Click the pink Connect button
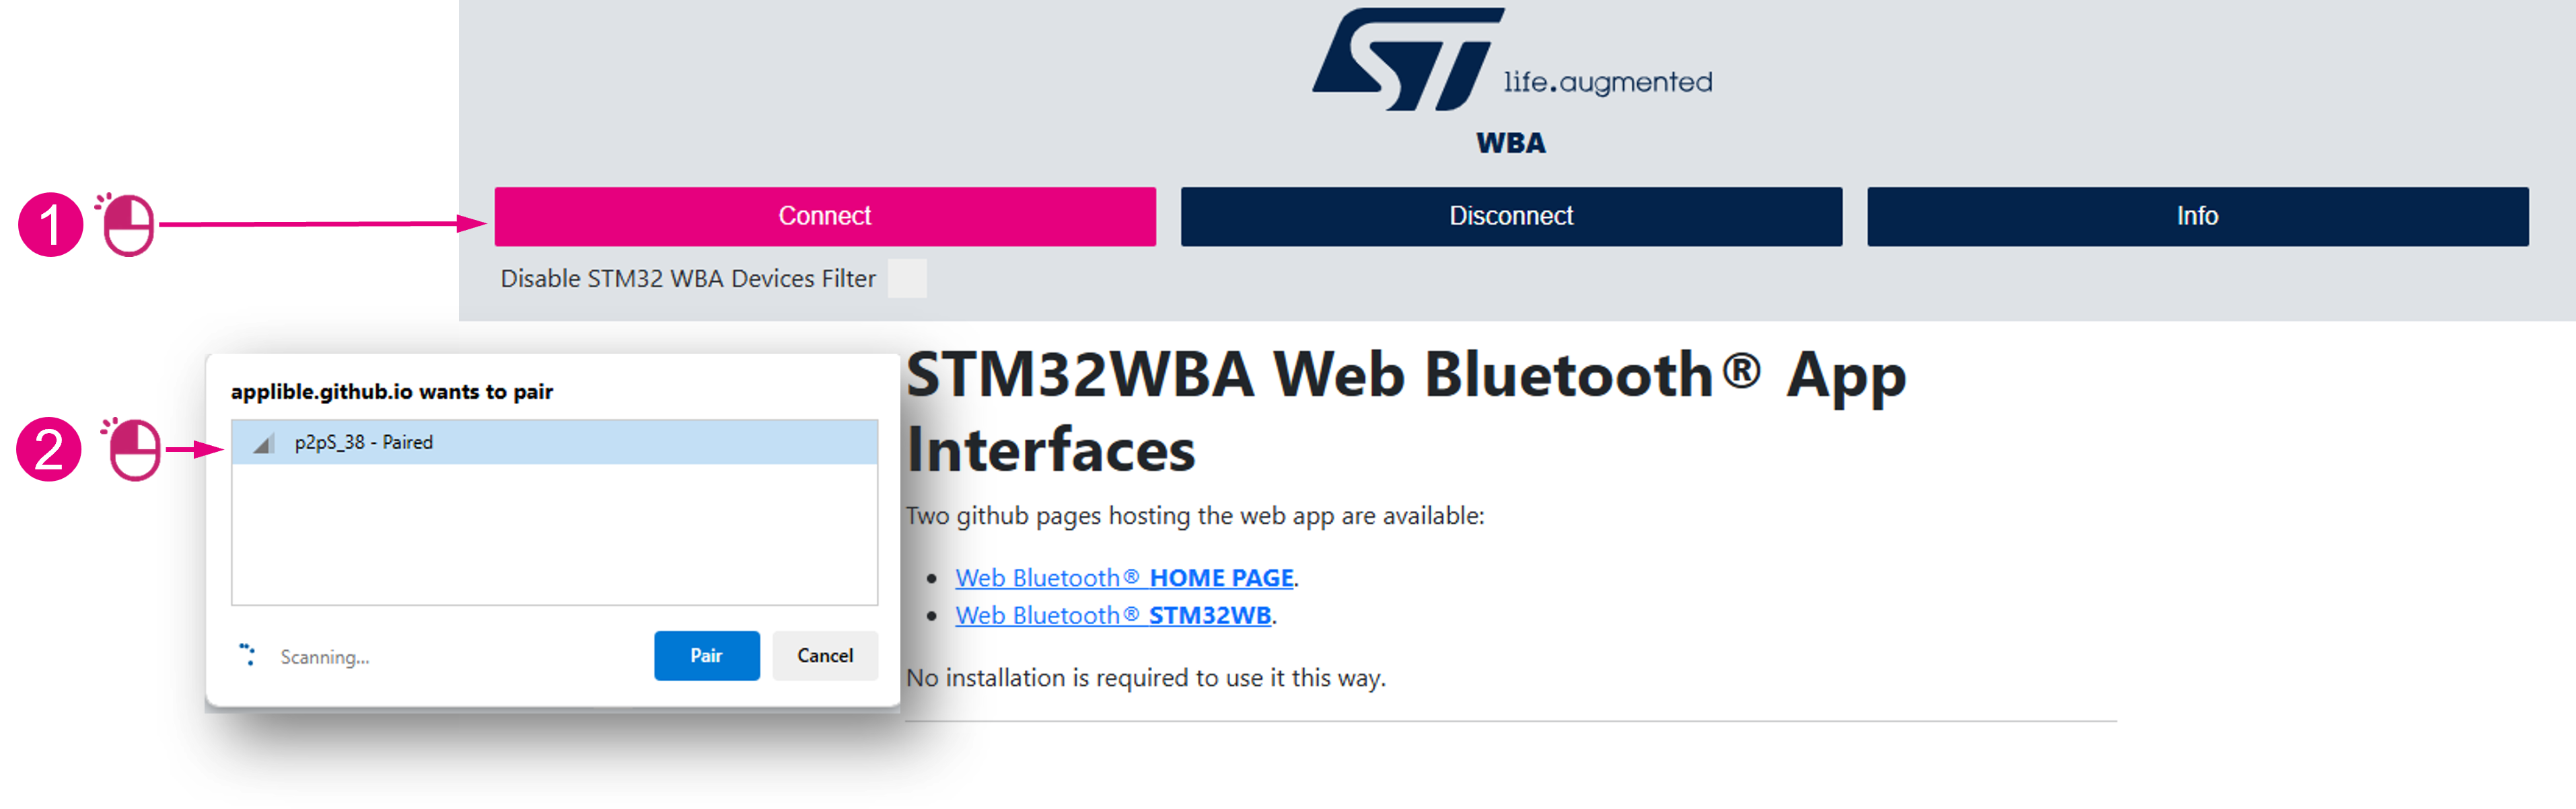This screenshot has width=2576, height=809. pyautogui.click(x=825, y=216)
